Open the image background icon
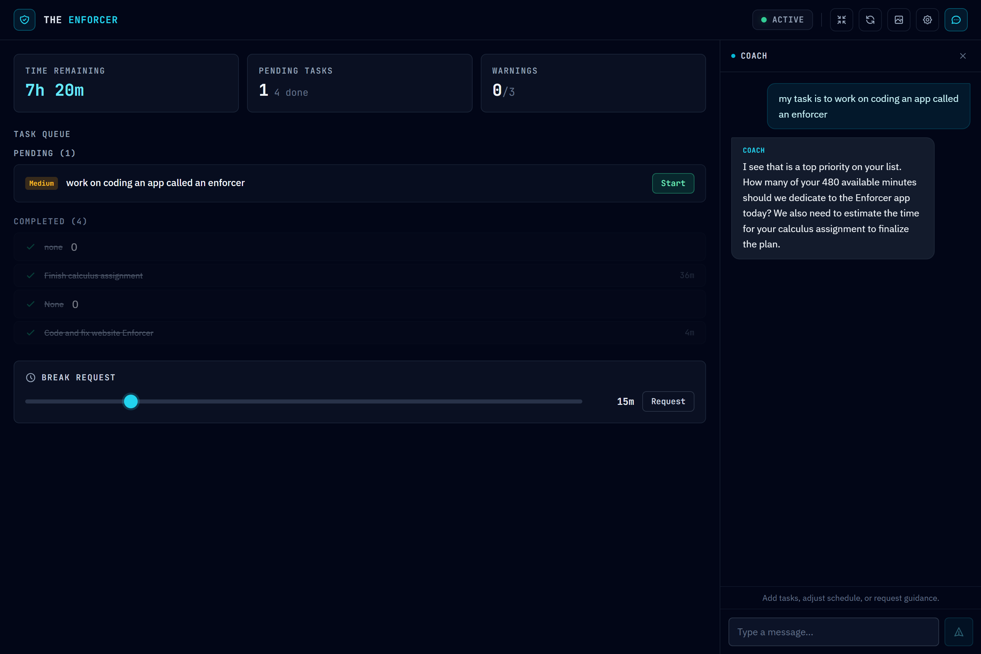The image size is (981, 654). (899, 20)
